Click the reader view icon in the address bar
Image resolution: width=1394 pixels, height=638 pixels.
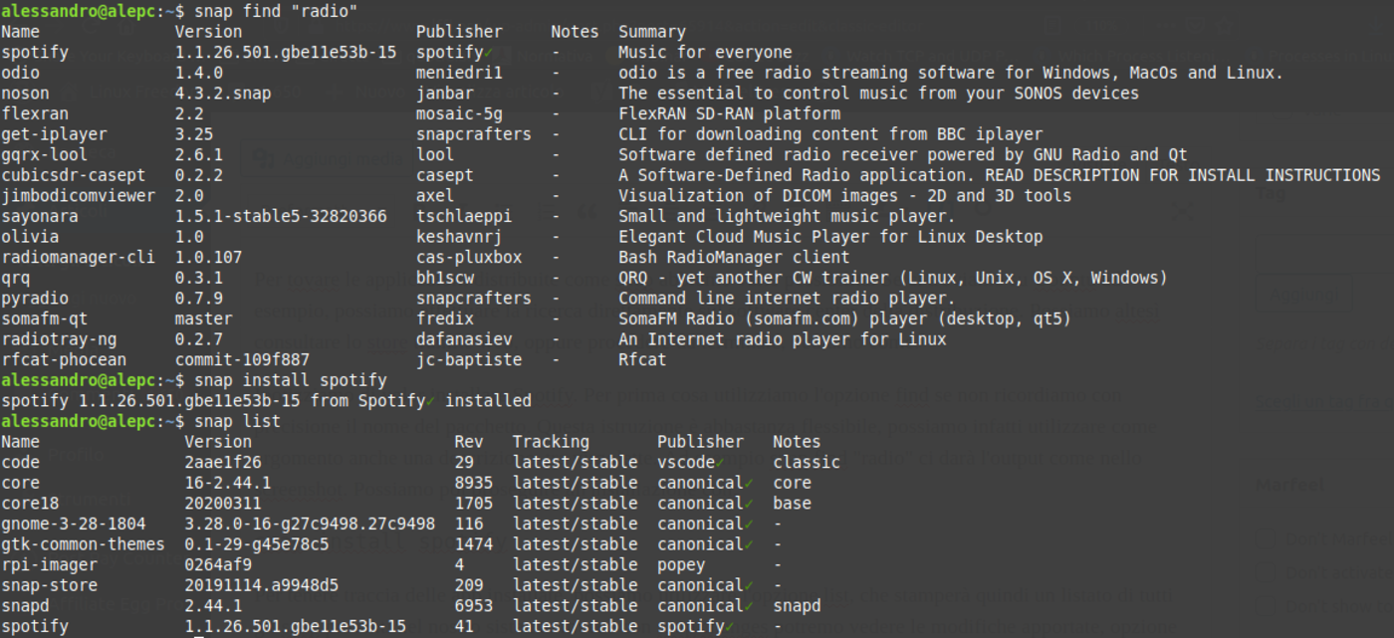[x=1052, y=26]
